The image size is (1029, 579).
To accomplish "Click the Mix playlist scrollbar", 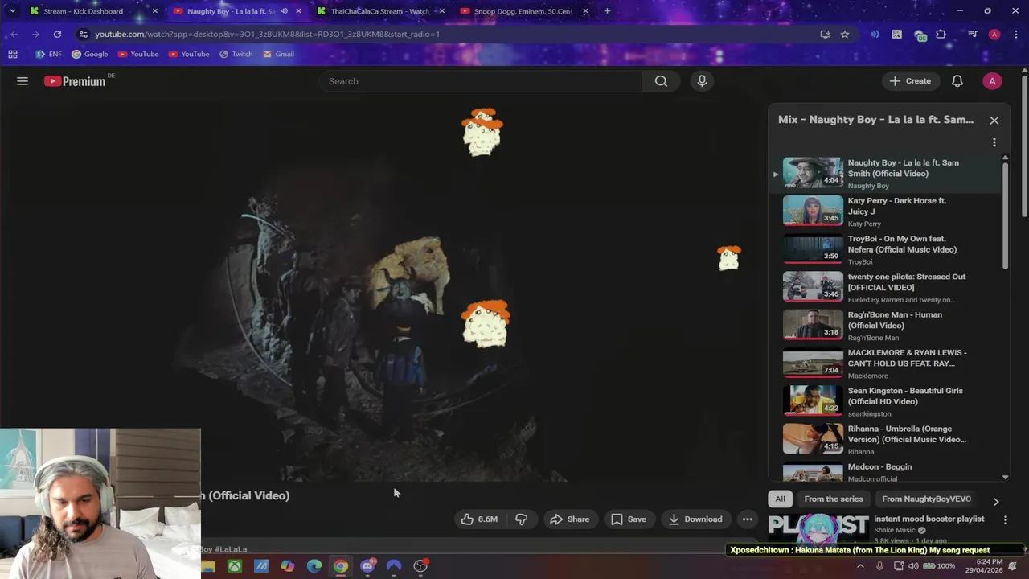I will [1005, 216].
